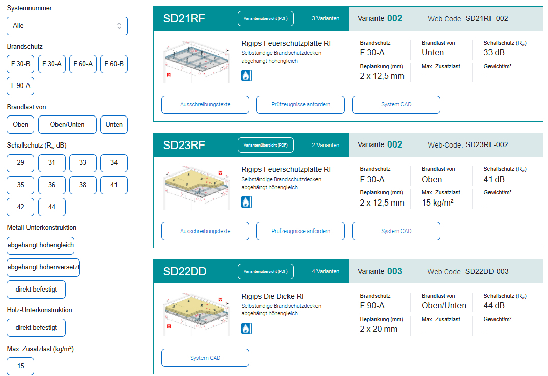Click Prüfzeugnisse anfordern in SD23RF card

click(x=301, y=231)
